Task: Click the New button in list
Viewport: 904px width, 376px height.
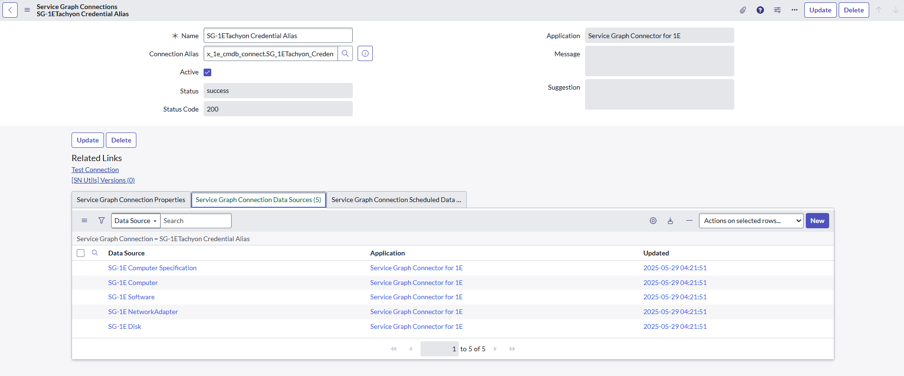Action: coord(817,221)
